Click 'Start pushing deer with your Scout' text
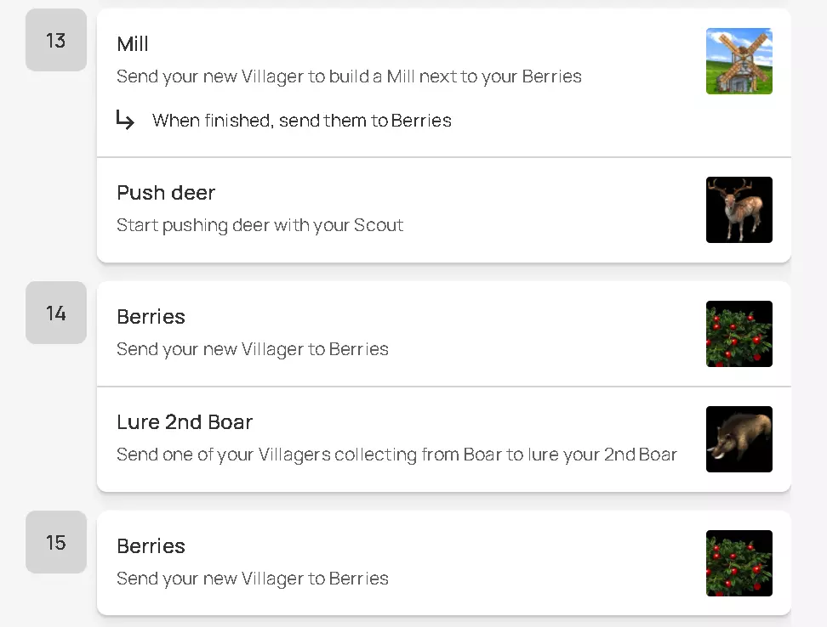Image resolution: width=827 pixels, height=627 pixels. (260, 225)
